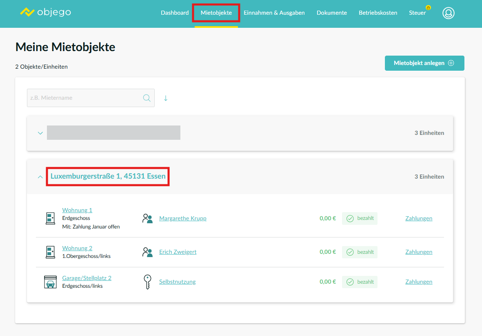The height and width of the screenshot is (336, 482).
Task: Click the key icon beside Selbstnutzung
Action: click(147, 282)
